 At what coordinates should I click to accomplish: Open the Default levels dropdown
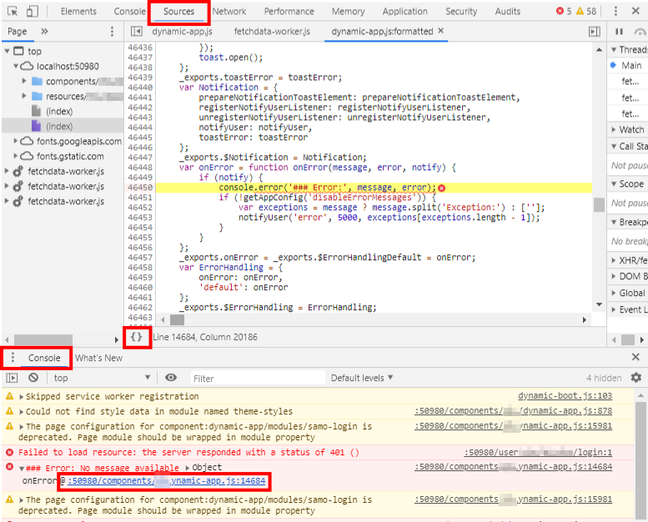362,378
